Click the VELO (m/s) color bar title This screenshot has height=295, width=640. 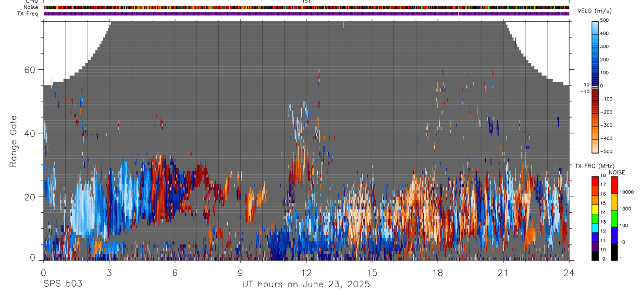click(595, 11)
